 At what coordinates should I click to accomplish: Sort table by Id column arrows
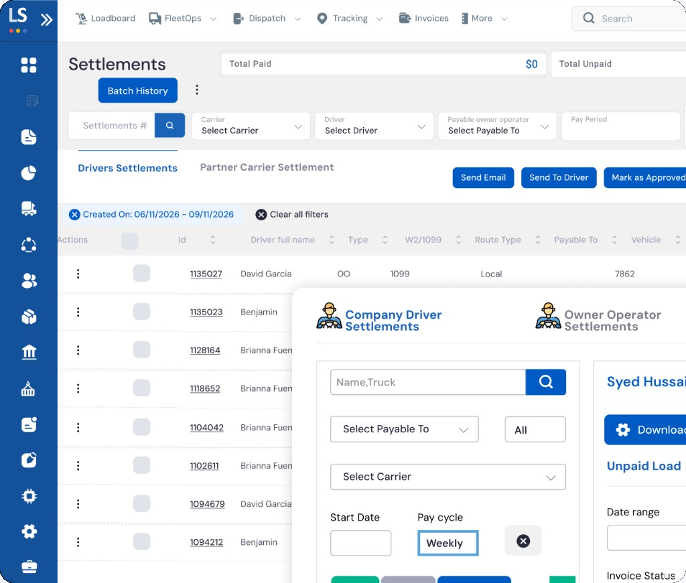212,240
